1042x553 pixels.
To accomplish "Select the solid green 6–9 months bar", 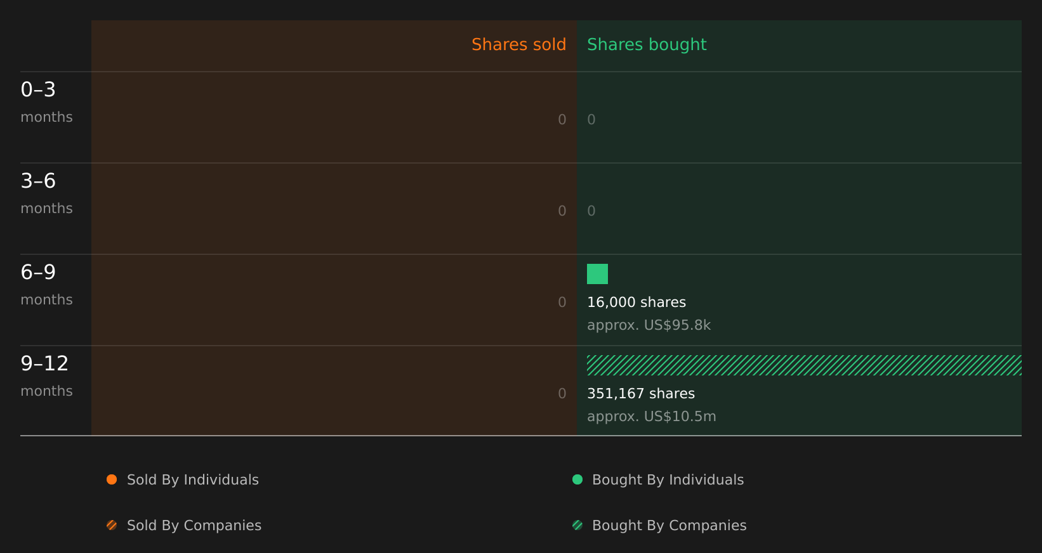I will 597,274.
